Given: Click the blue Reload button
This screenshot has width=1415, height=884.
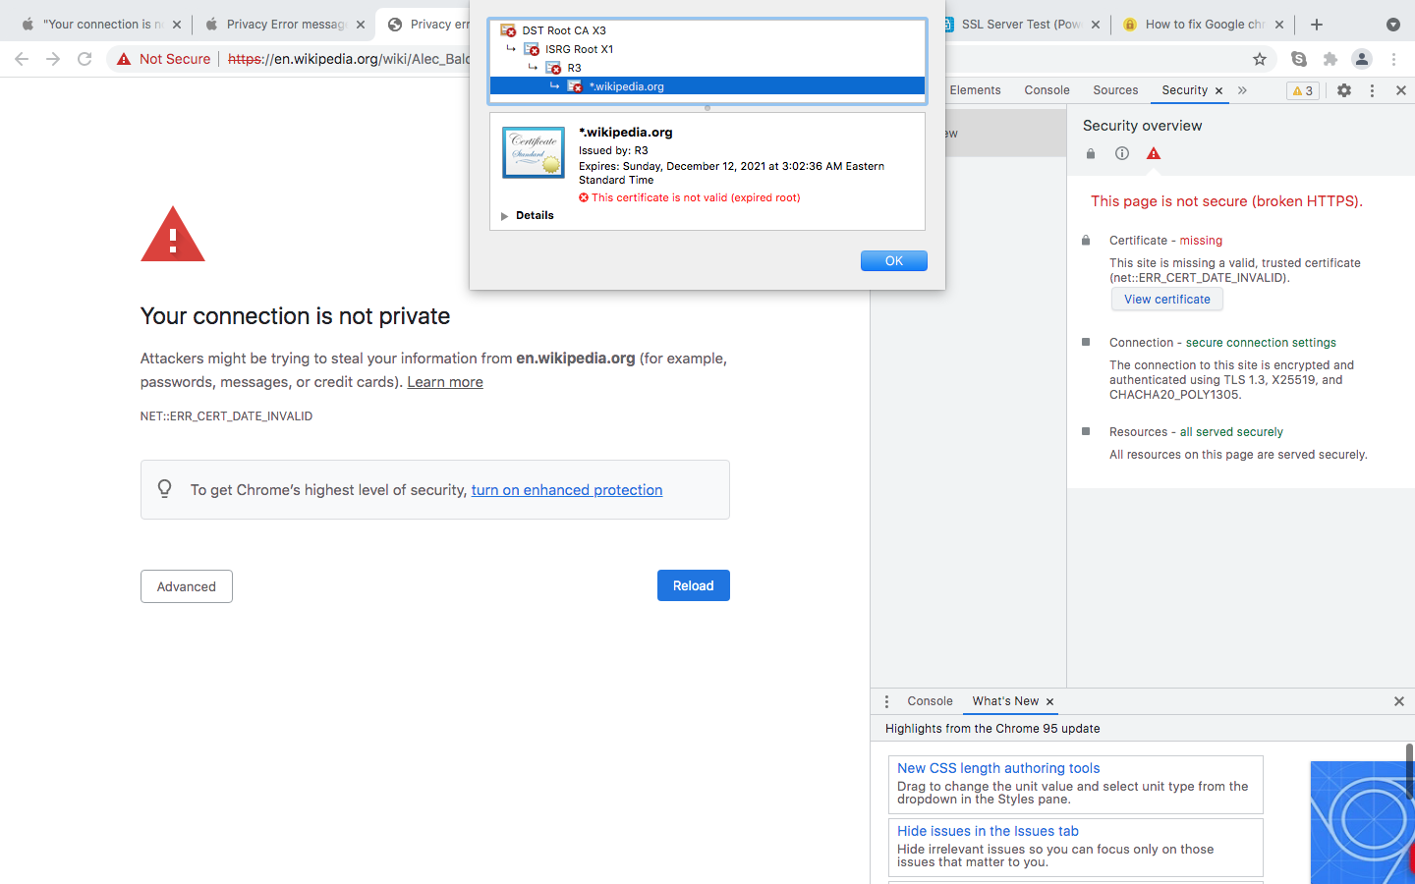Looking at the screenshot, I should (x=694, y=585).
